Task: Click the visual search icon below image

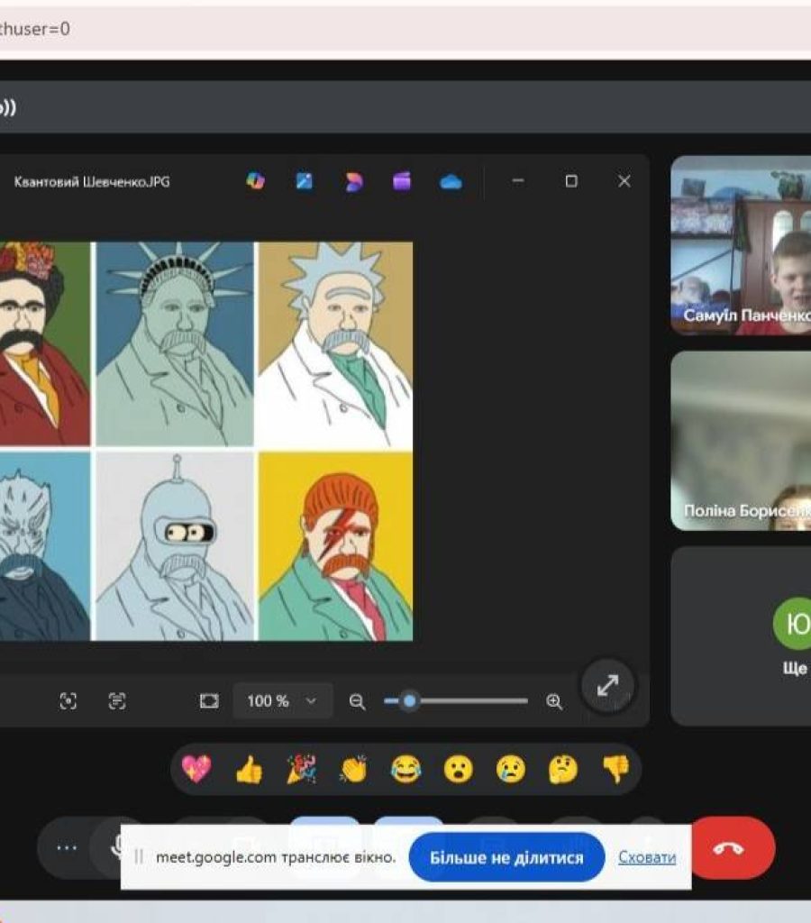Action: [68, 701]
